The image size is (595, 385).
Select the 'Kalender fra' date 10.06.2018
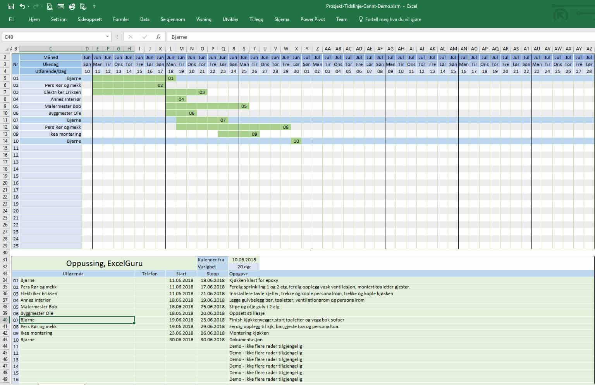[244, 260]
